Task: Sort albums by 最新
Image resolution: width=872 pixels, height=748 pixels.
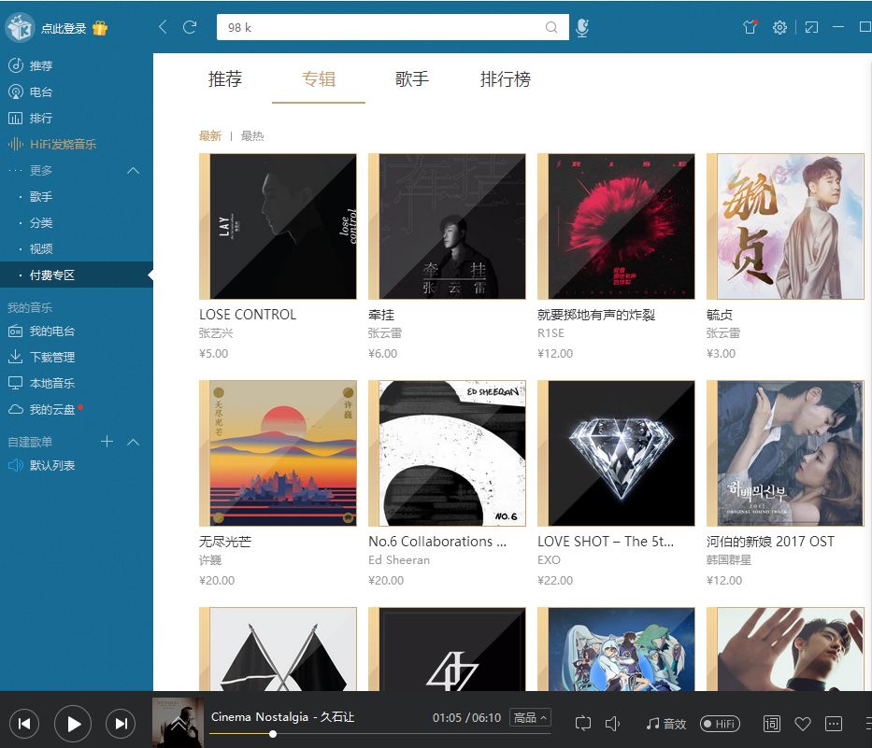Action: click(x=210, y=135)
